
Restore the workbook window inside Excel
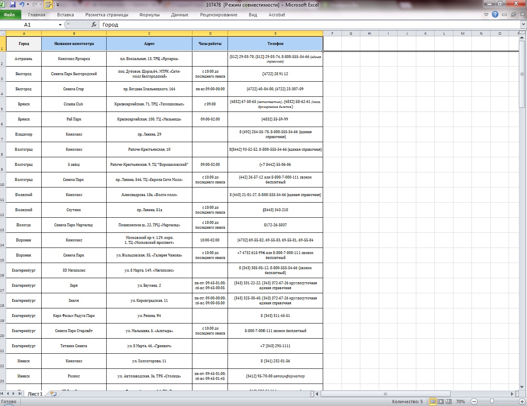513,14
